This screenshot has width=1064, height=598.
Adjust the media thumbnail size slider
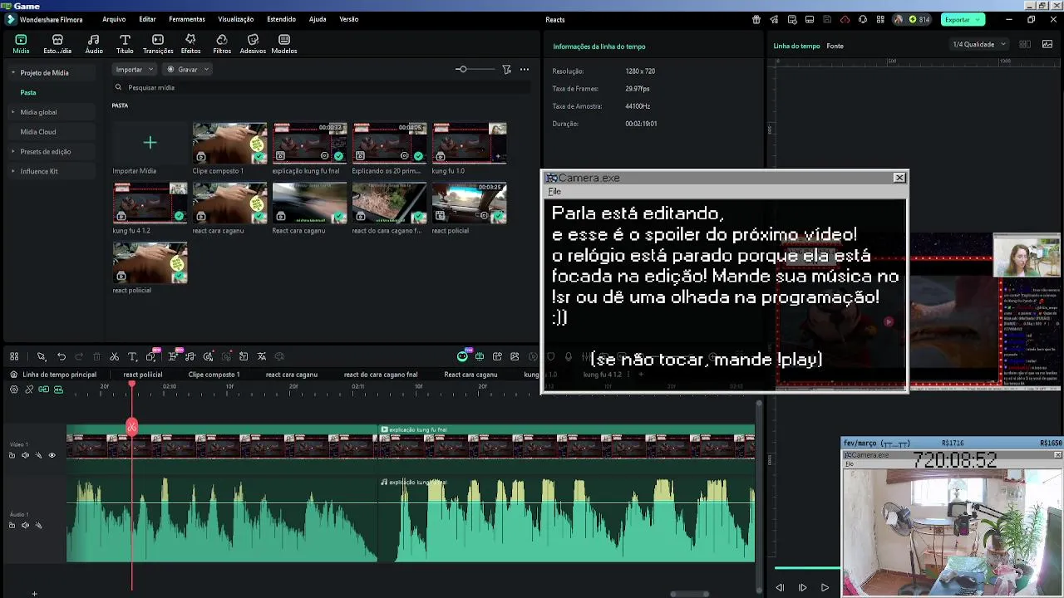(x=461, y=70)
